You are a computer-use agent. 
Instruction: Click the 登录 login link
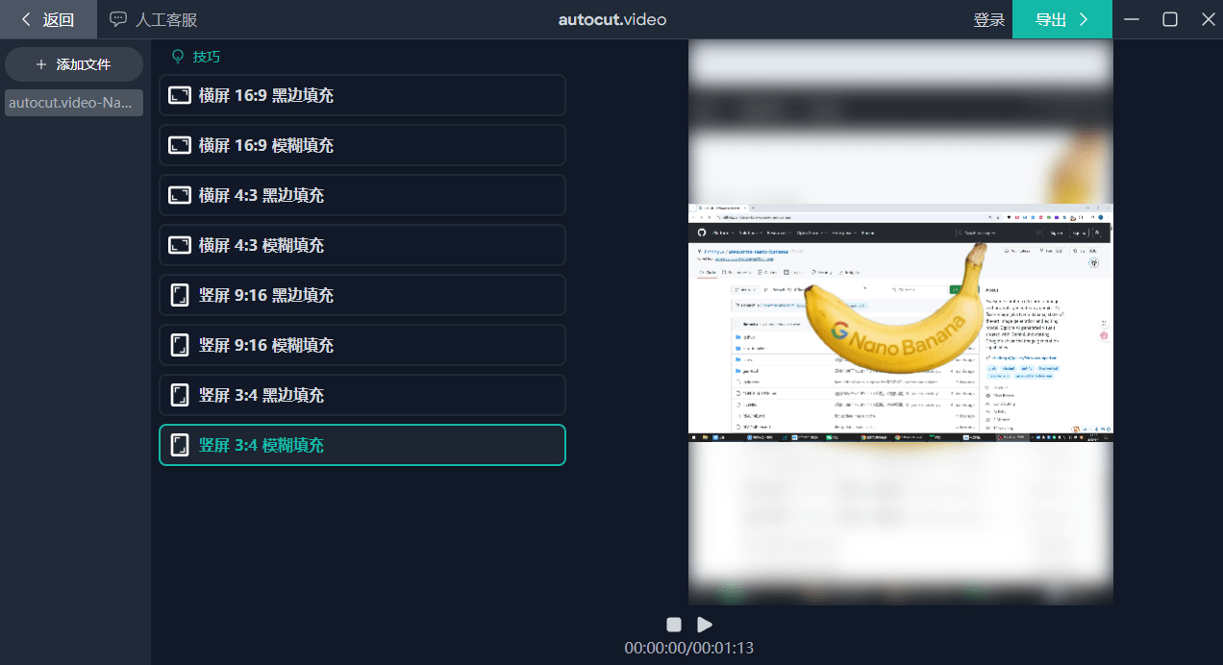(988, 20)
